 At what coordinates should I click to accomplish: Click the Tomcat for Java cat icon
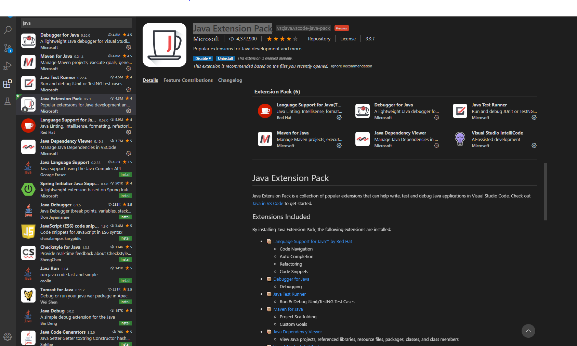(x=28, y=295)
